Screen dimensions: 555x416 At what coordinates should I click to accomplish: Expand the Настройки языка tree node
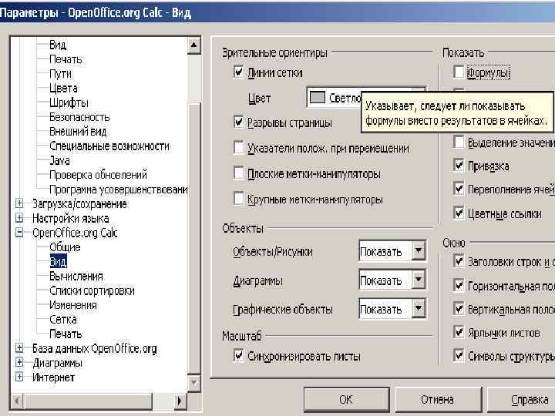[x=19, y=218]
